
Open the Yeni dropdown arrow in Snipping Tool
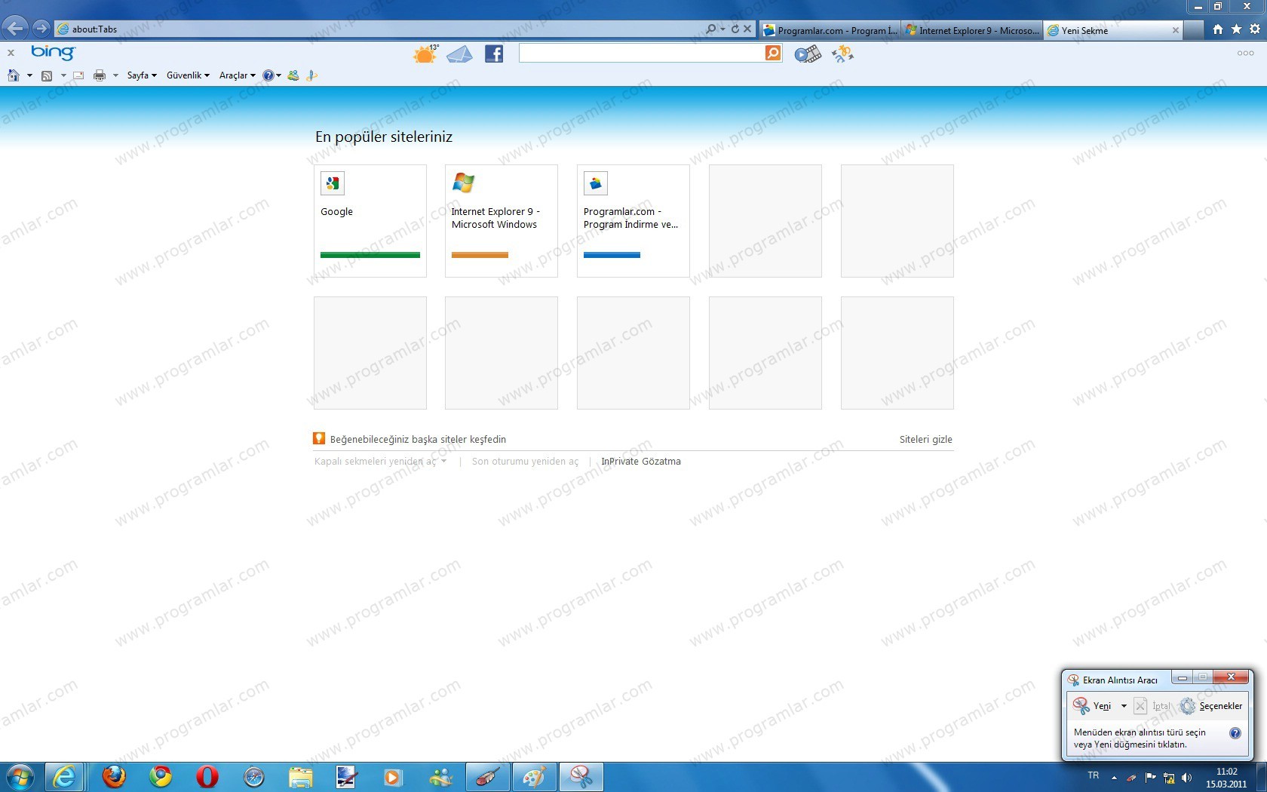1124,706
